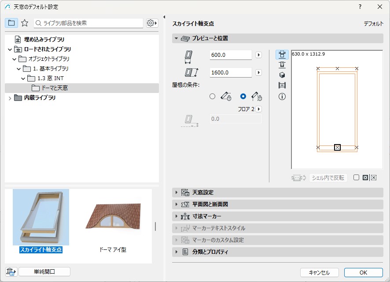Select the plan view preview icon
Image resolution: width=390 pixels, height=282 pixels.
[282, 55]
